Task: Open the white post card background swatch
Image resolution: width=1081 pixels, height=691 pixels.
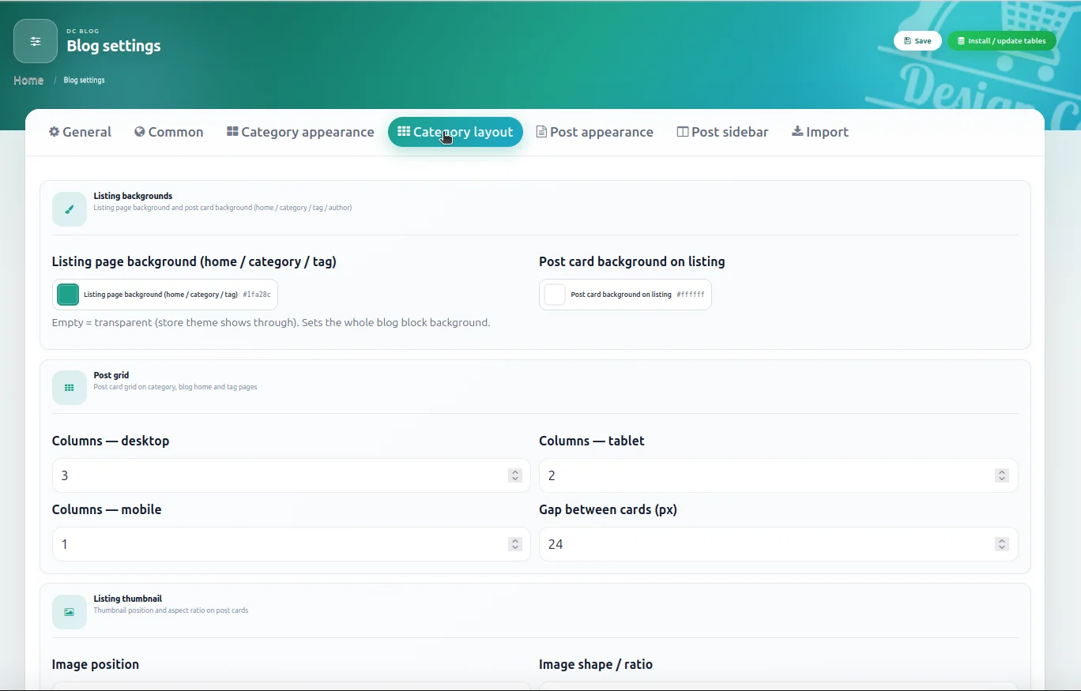Action: click(555, 295)
